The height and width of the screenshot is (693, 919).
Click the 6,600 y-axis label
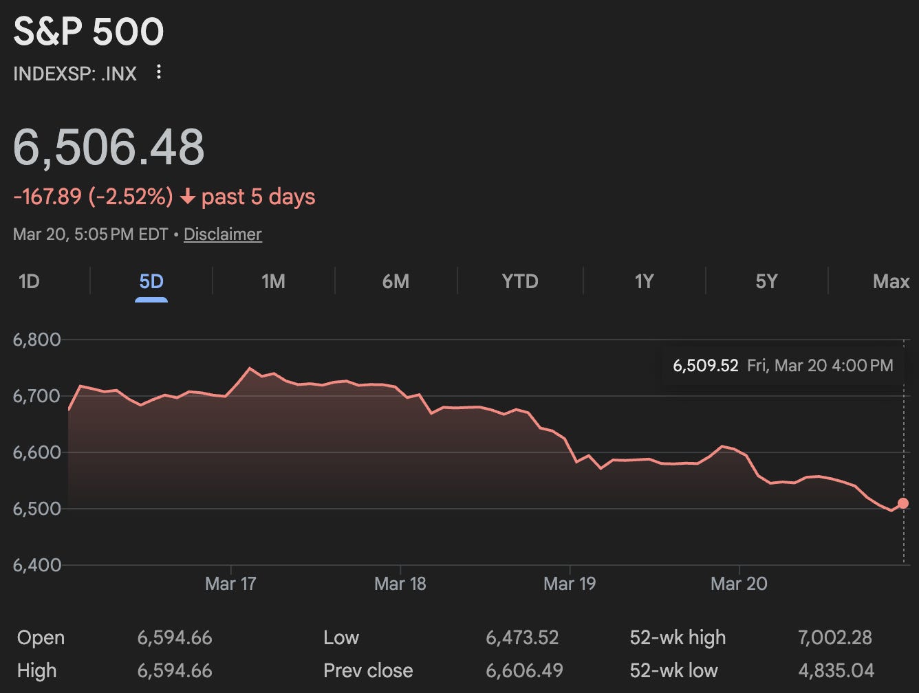pos(37,452)
